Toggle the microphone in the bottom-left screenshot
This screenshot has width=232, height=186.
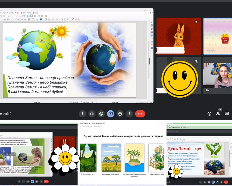point(19,182)
